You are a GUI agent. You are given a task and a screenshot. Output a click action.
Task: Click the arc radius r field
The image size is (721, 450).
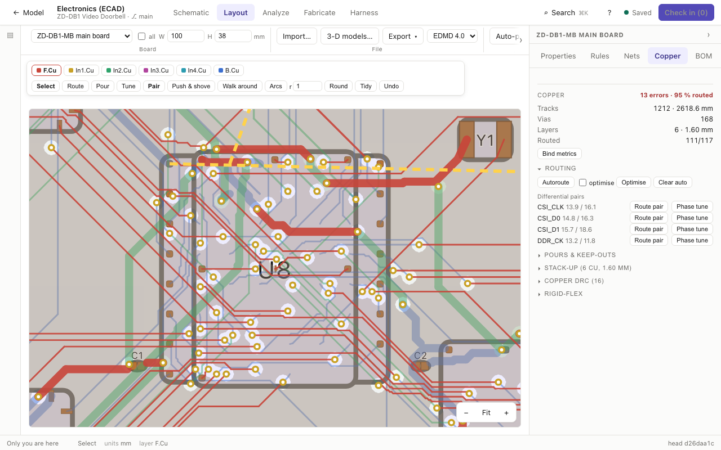(x=308, y=86)
